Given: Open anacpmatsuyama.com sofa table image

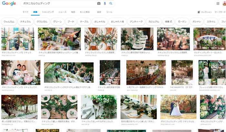Looking at the screenshot, I should 210,39.
